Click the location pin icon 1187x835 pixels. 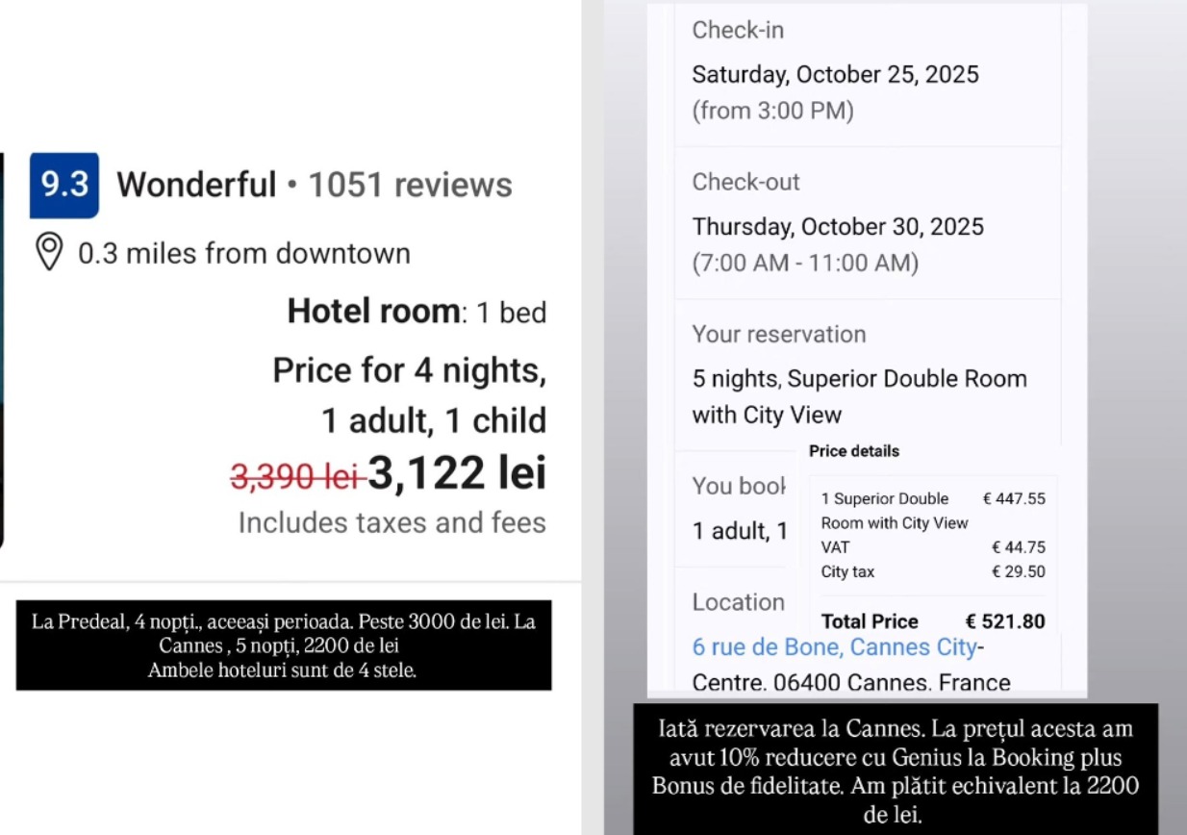click(49, 253)
